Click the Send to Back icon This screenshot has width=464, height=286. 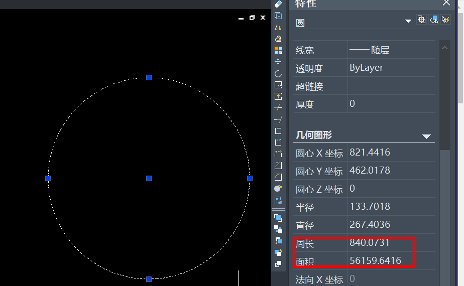tap(278, 229)
